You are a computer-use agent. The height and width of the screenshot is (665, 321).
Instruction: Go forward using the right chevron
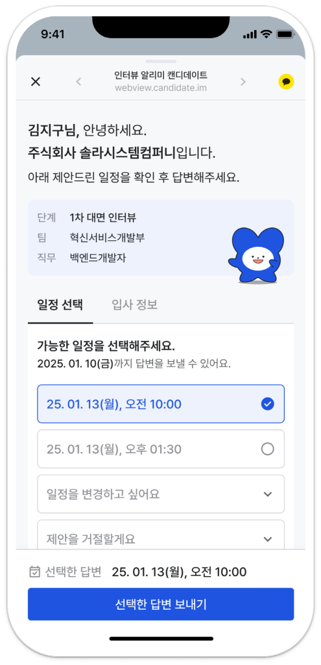point(243,82)
